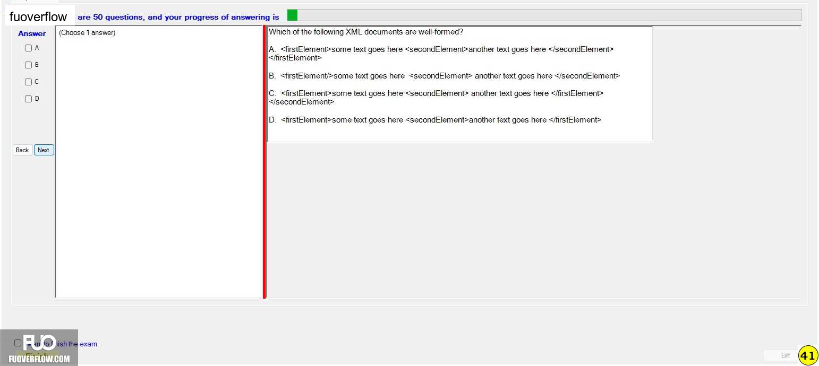Tick the finish the exam checkbox
The image size is (819, 366).
click(x=18, y=343)
